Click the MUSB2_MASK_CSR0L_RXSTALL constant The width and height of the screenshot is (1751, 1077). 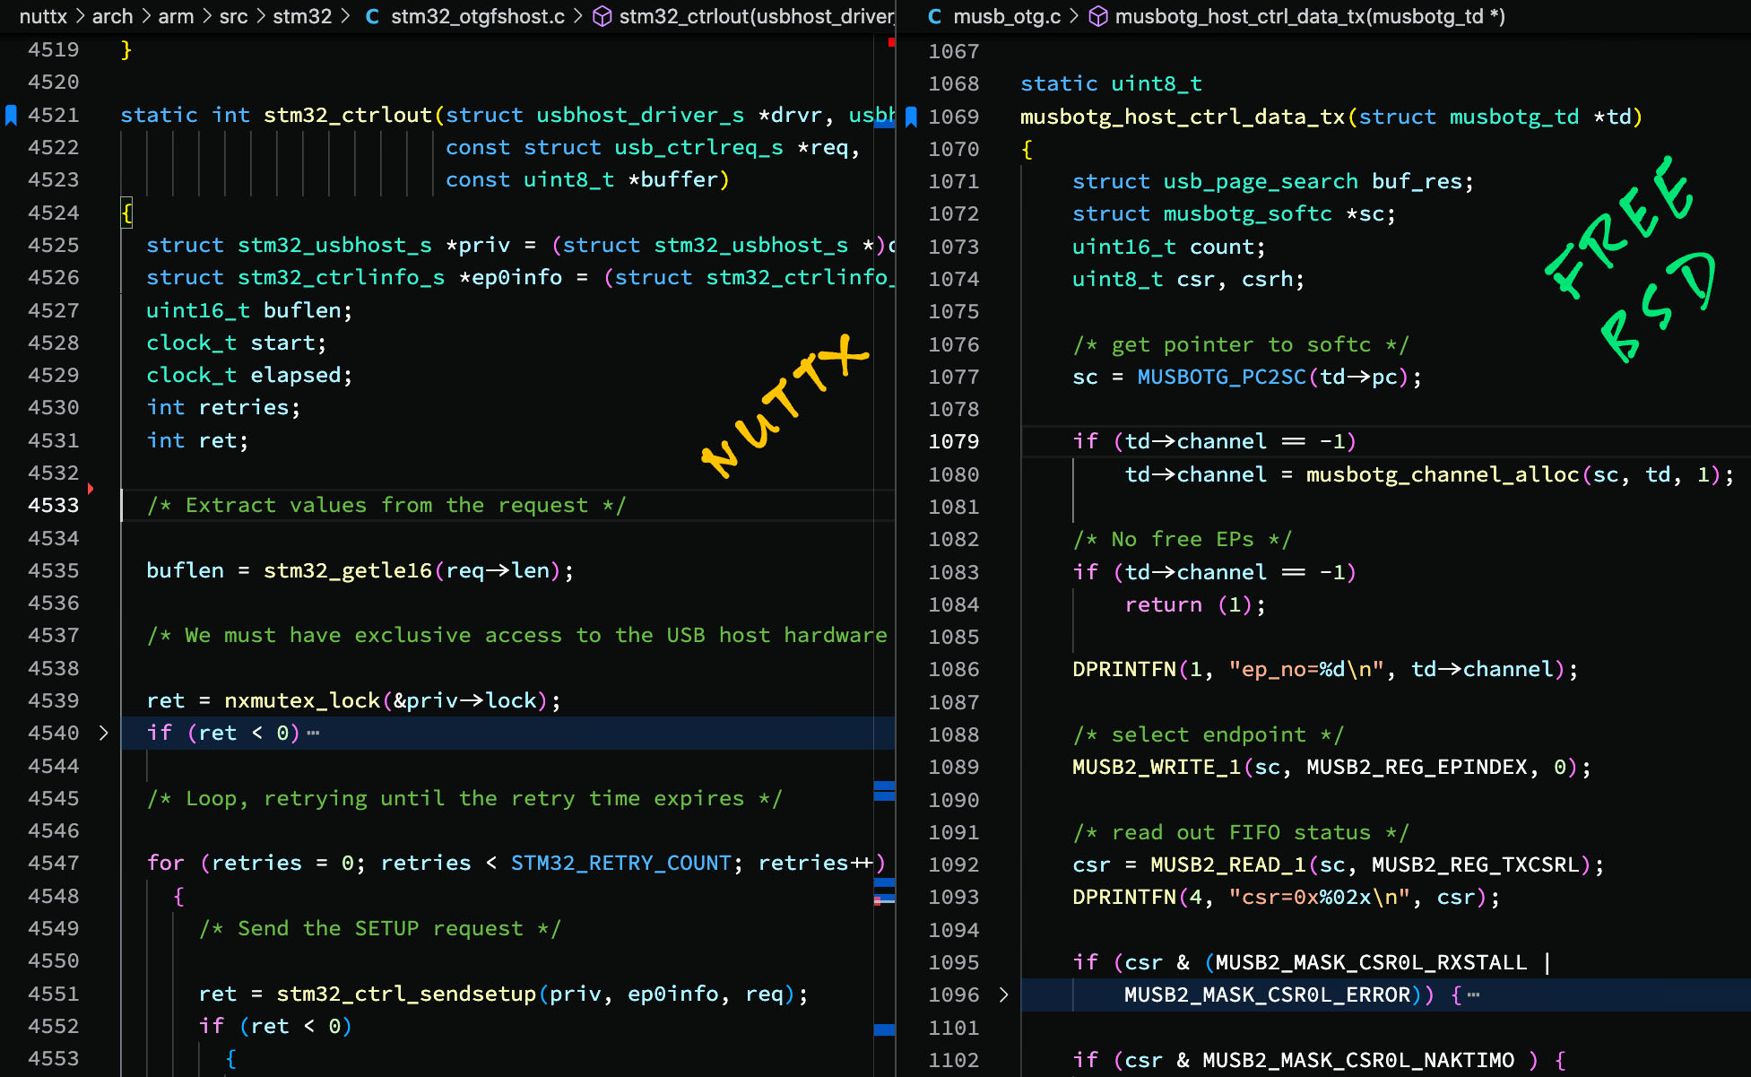click(1371, 962)
